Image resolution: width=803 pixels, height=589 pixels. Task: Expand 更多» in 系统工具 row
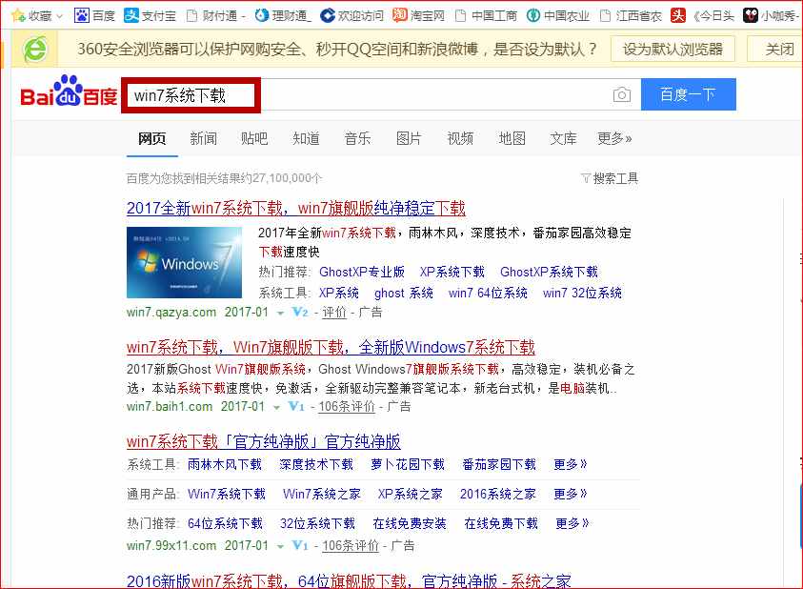tap(571, 464)
